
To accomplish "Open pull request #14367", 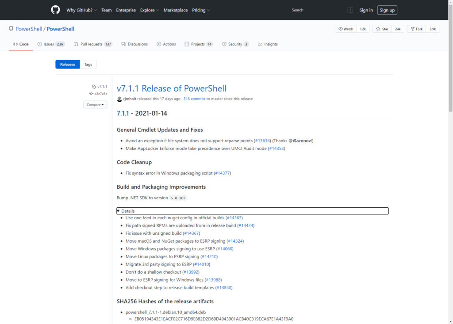I will coord(192,233).
